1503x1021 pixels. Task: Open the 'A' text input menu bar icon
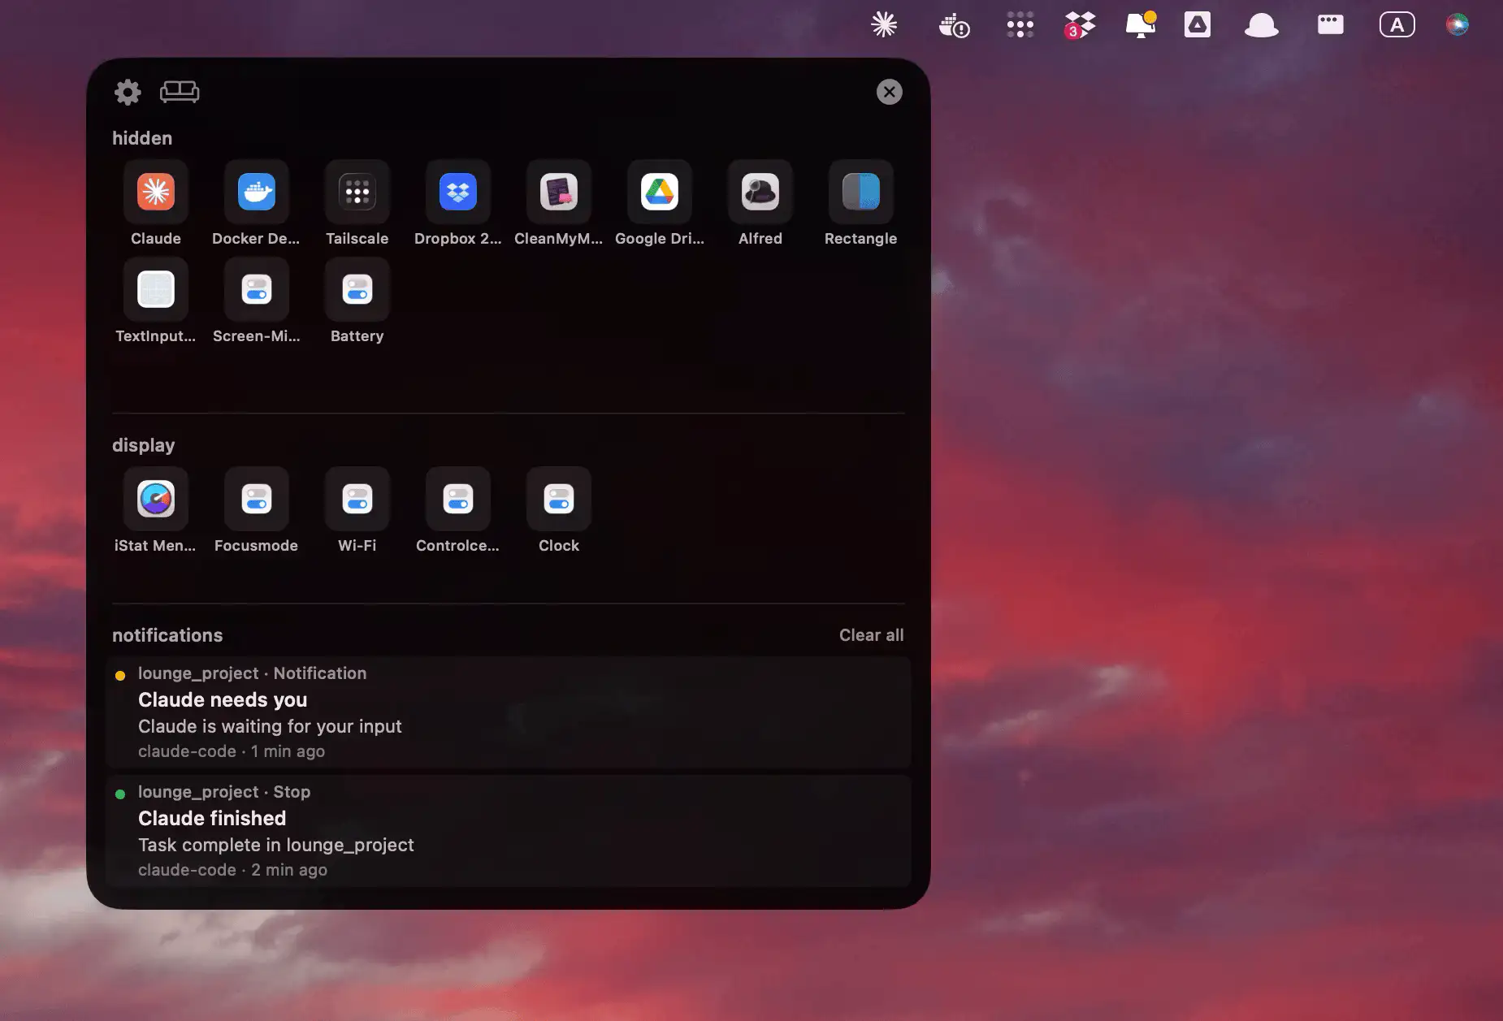coord(1397,25)
